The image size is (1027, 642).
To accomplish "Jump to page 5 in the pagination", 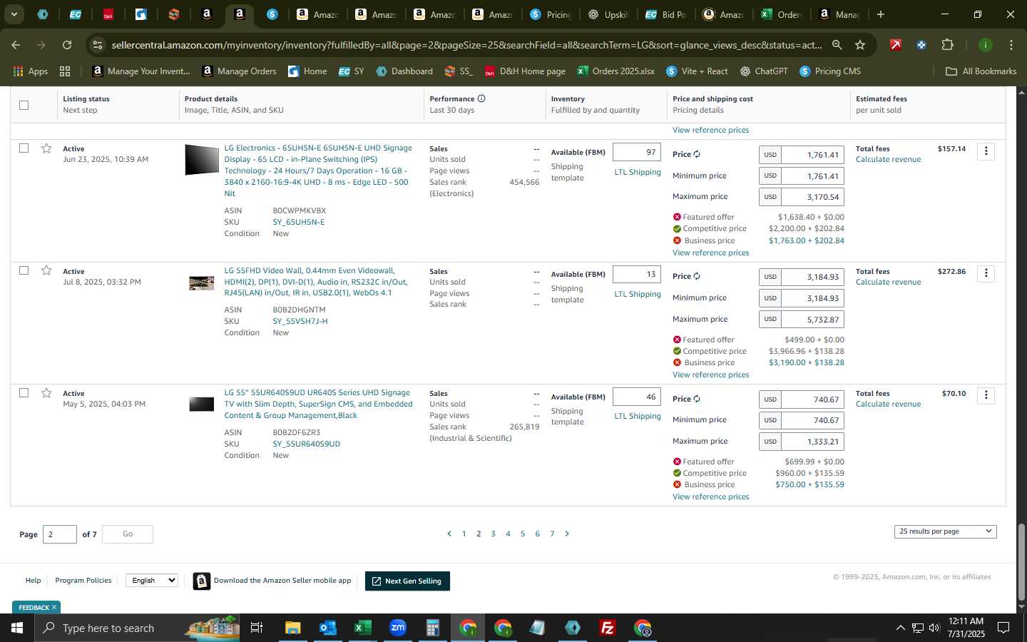I will pyautogui.click(x=523, y=534).
